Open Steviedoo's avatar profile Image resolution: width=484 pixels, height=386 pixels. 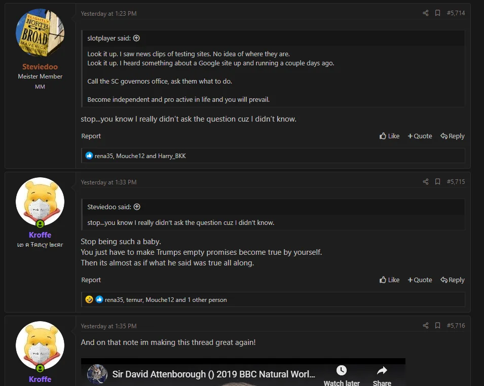click(40, 33)
